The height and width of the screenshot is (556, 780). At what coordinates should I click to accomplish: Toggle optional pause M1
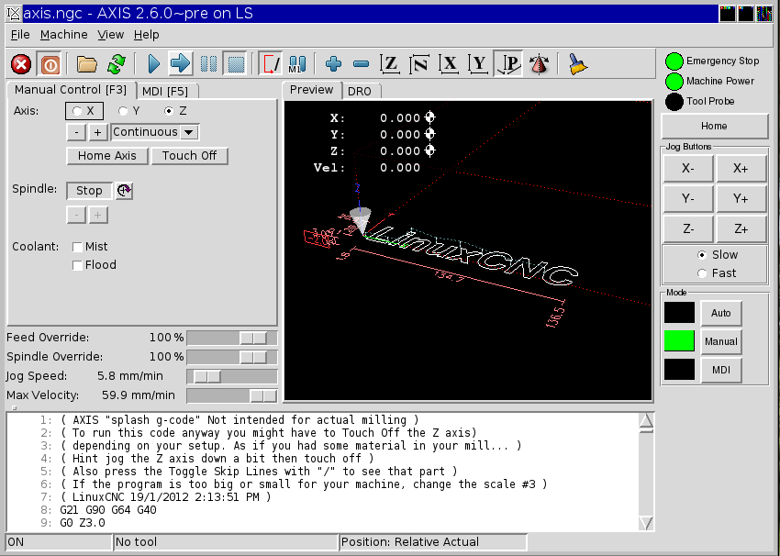297,64
